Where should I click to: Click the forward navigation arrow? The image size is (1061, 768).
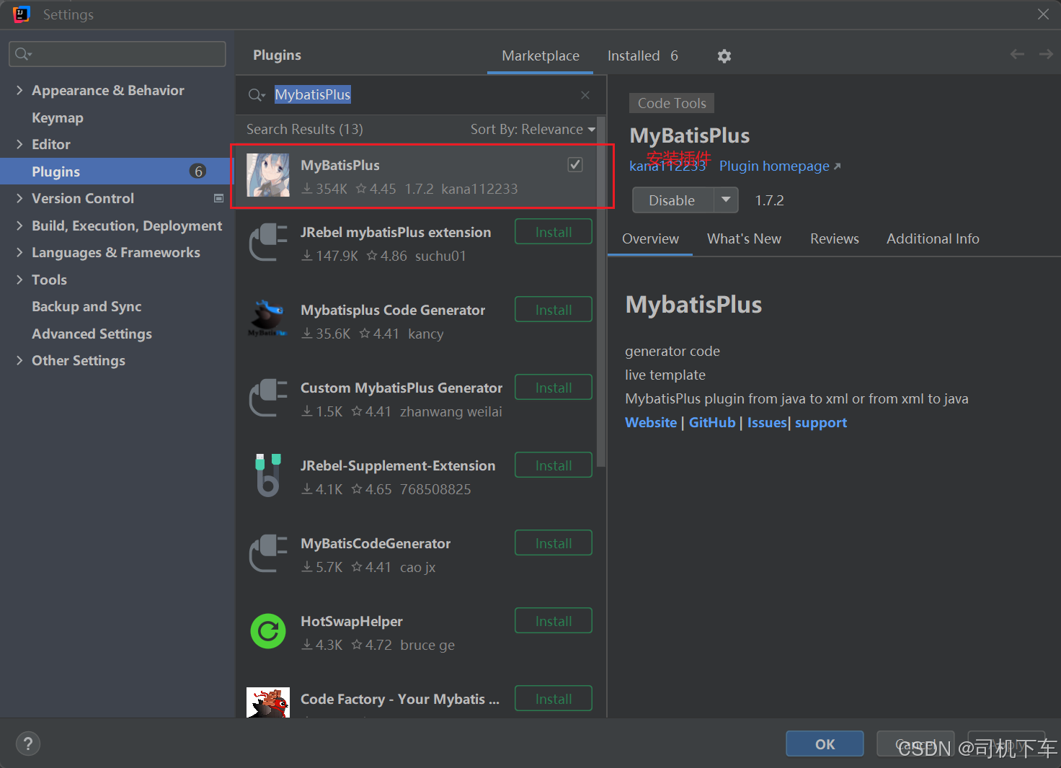[x=1046, y=55]
